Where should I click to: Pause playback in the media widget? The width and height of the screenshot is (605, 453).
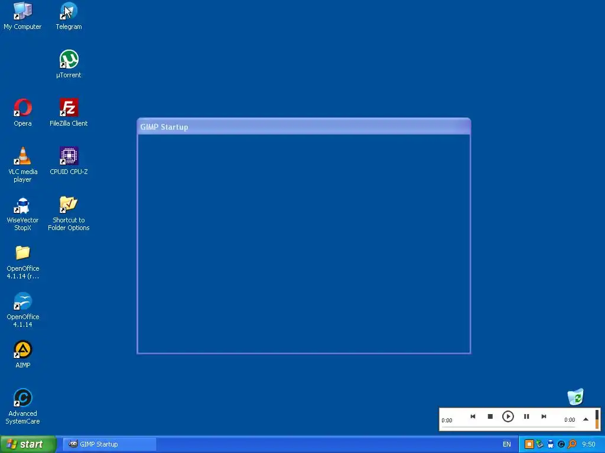(526, 416)
